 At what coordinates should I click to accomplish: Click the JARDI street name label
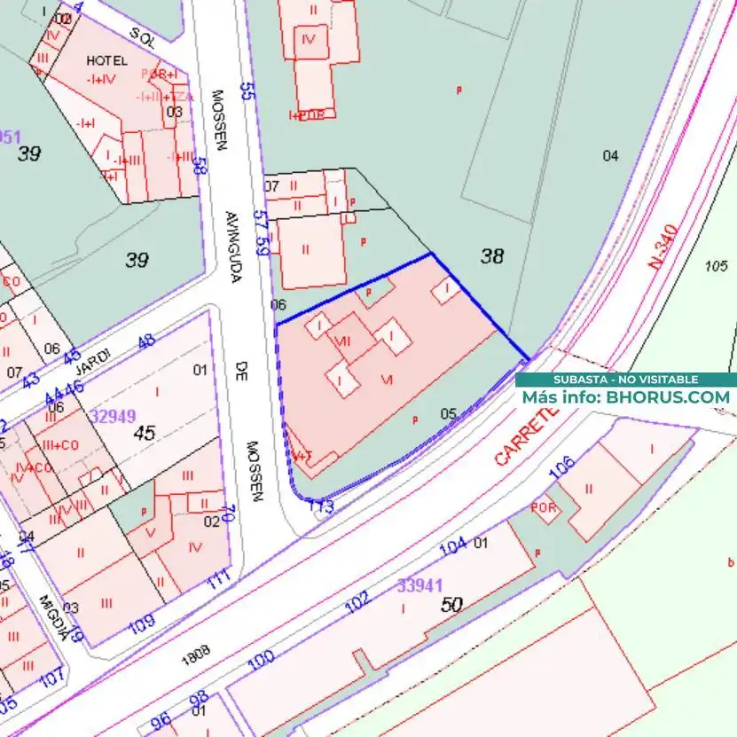point(92,362)
